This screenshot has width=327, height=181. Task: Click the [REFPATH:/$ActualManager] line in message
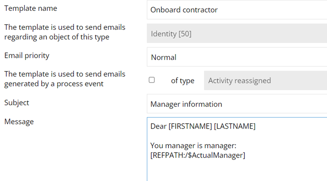[x=198, y=155]
